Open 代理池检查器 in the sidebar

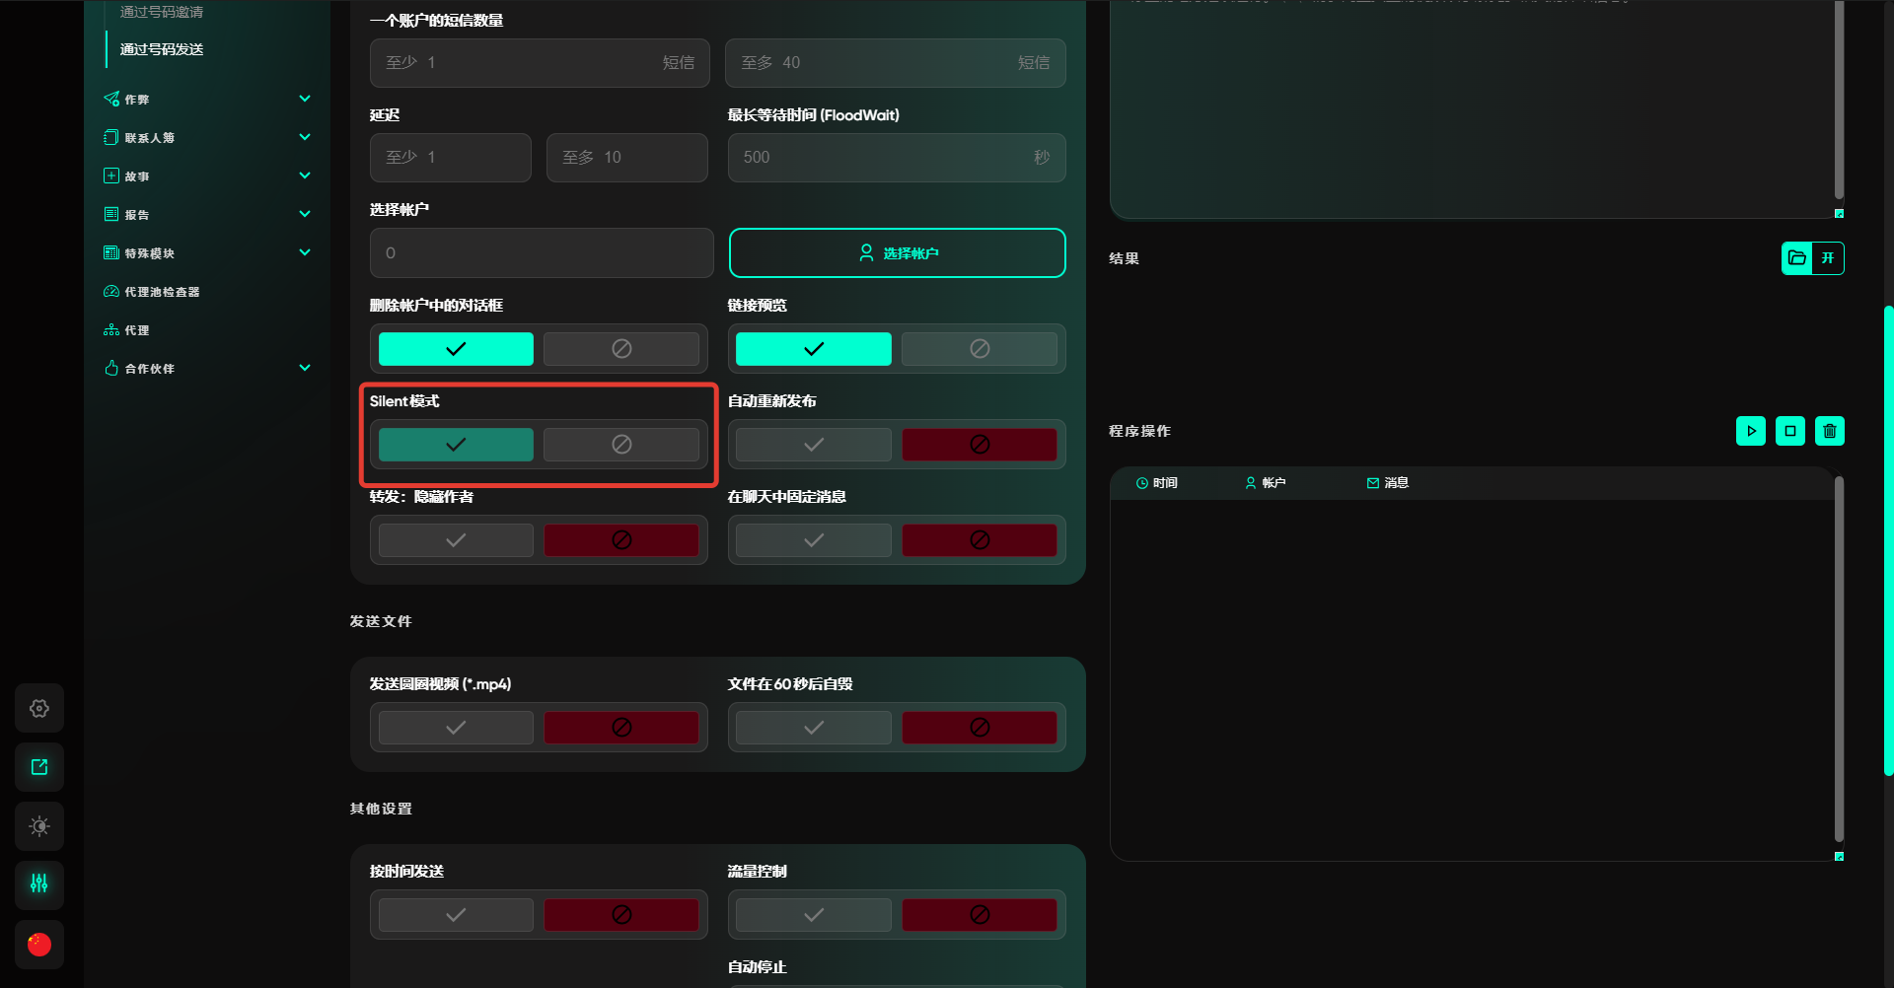pyautogui.click(x=162, y=292)
